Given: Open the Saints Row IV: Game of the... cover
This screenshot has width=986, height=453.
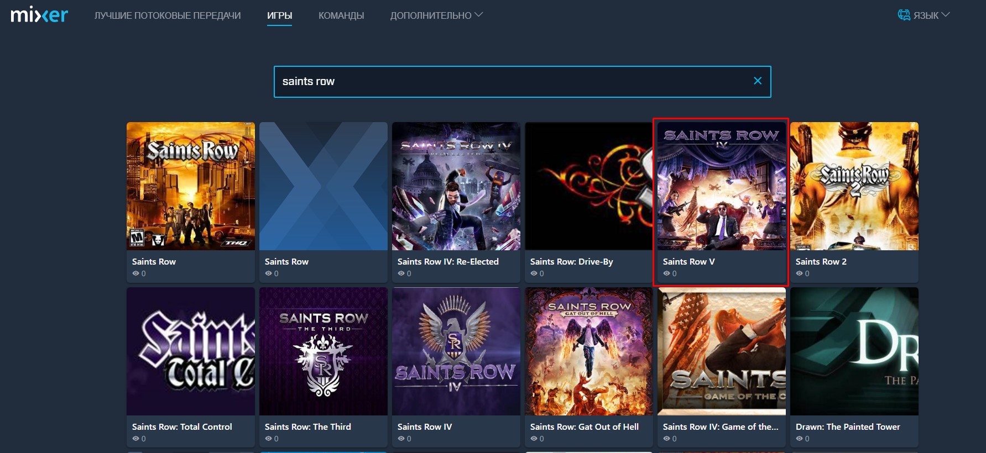Looking at the screenshot, I should [722, 351].
